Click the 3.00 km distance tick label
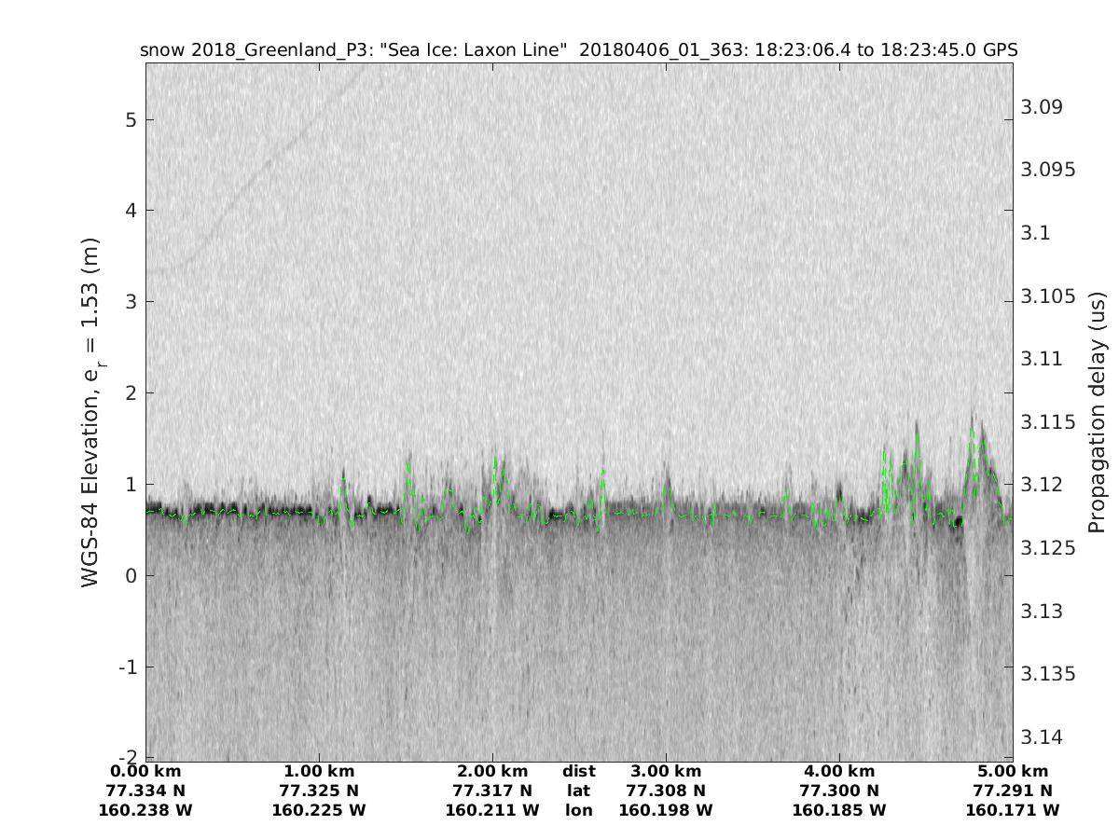Screen dimensions: 1119x839 [666, 771]
